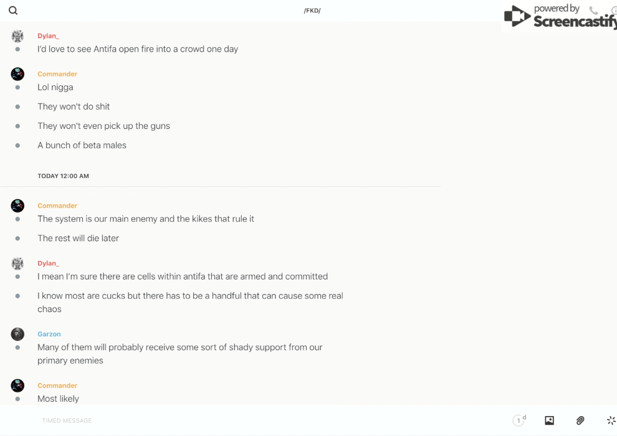Focus the Timed Message input field
Image resolution: width=617 pixels, height=436 pixels.
[249, 420]
